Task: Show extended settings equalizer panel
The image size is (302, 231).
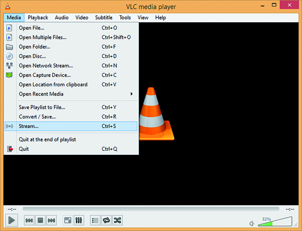Action: (x=79, y=220)
